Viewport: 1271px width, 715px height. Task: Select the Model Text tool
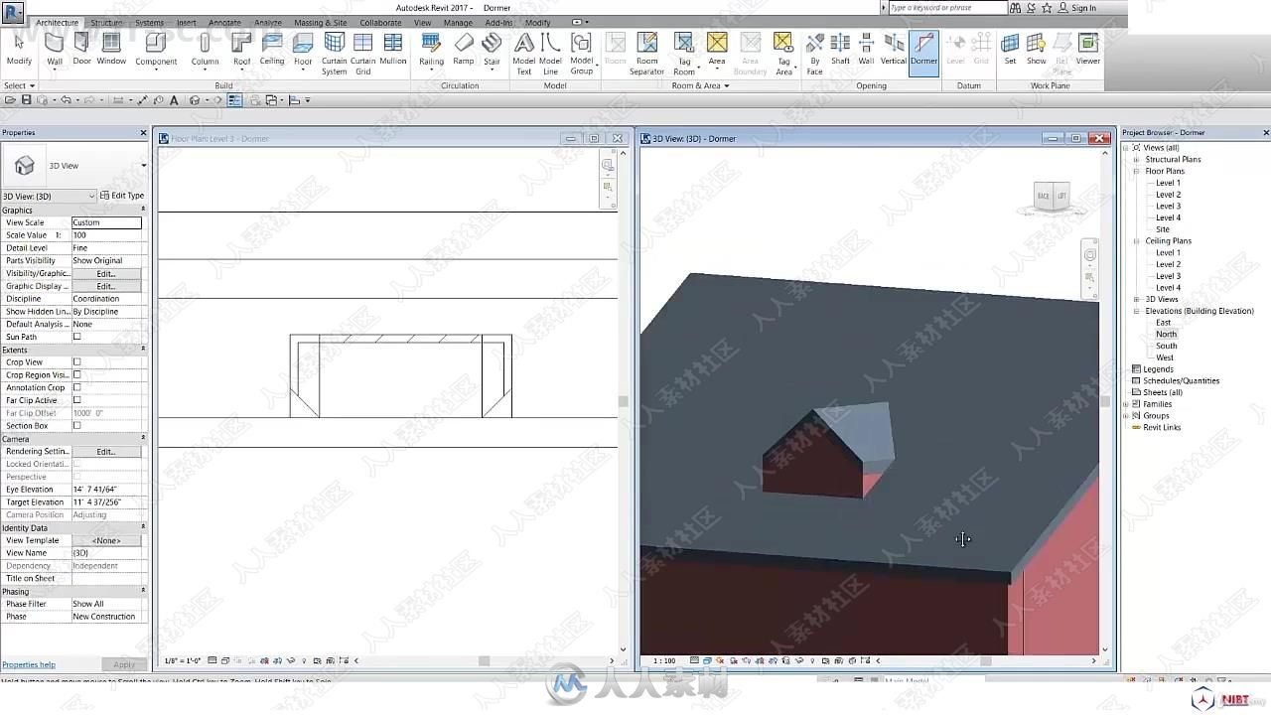click(x=523, y=55)
